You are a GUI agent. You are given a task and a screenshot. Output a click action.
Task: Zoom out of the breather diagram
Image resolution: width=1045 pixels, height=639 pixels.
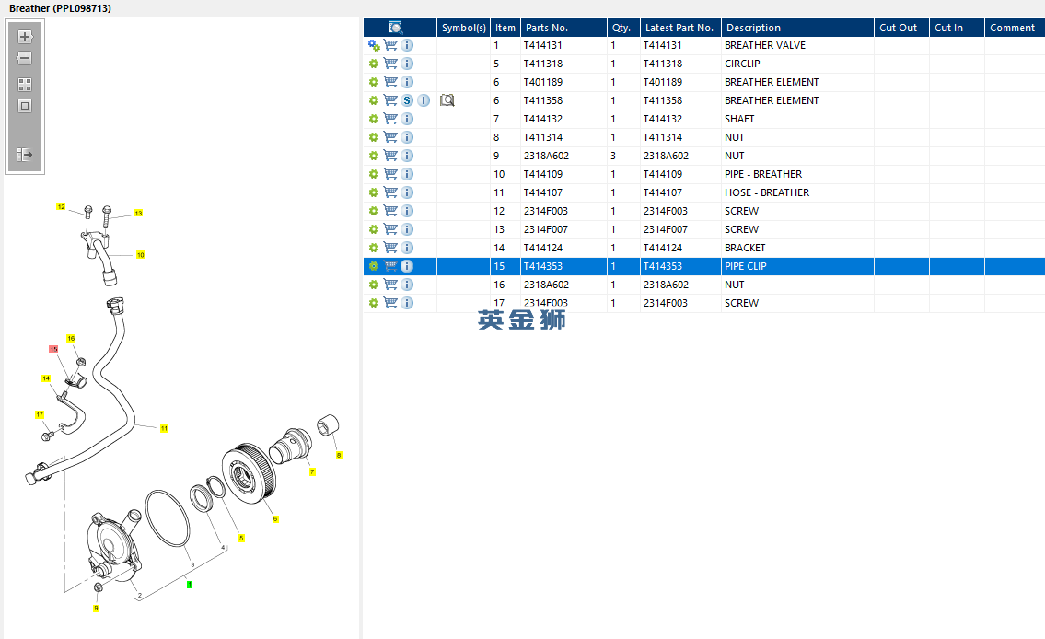coord(25,58)
